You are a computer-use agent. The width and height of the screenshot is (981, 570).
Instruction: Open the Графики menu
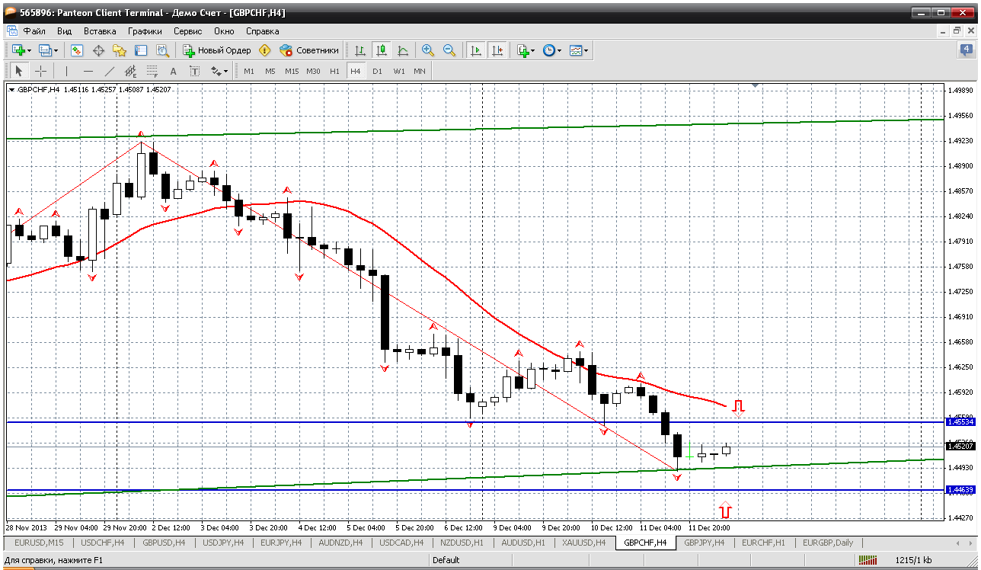point(145,31)
